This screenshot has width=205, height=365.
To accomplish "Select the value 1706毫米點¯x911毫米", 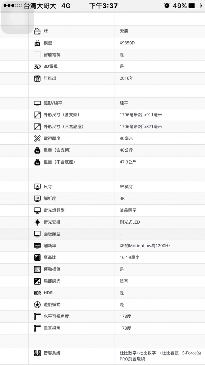I will [141, 115].
